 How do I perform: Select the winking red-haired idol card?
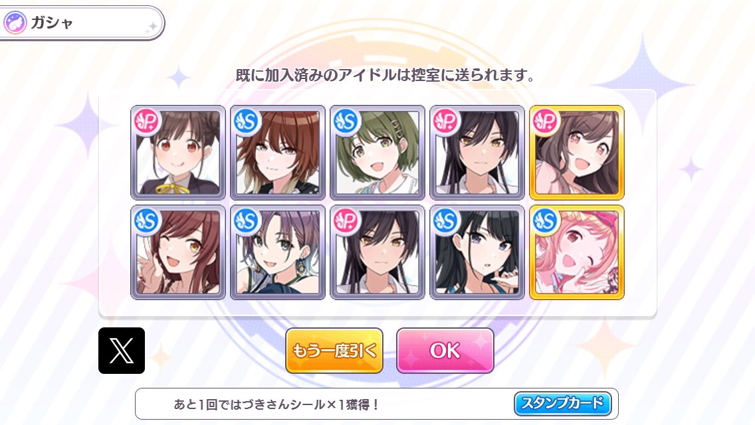point(178,252)
